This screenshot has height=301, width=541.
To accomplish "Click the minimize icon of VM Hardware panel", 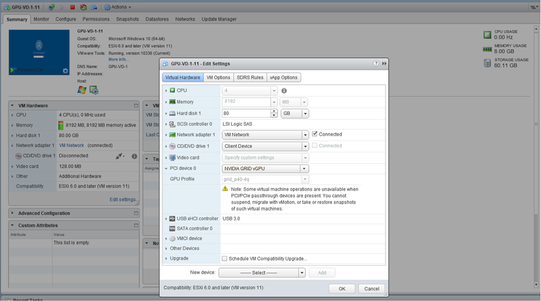I will [136, 106].
